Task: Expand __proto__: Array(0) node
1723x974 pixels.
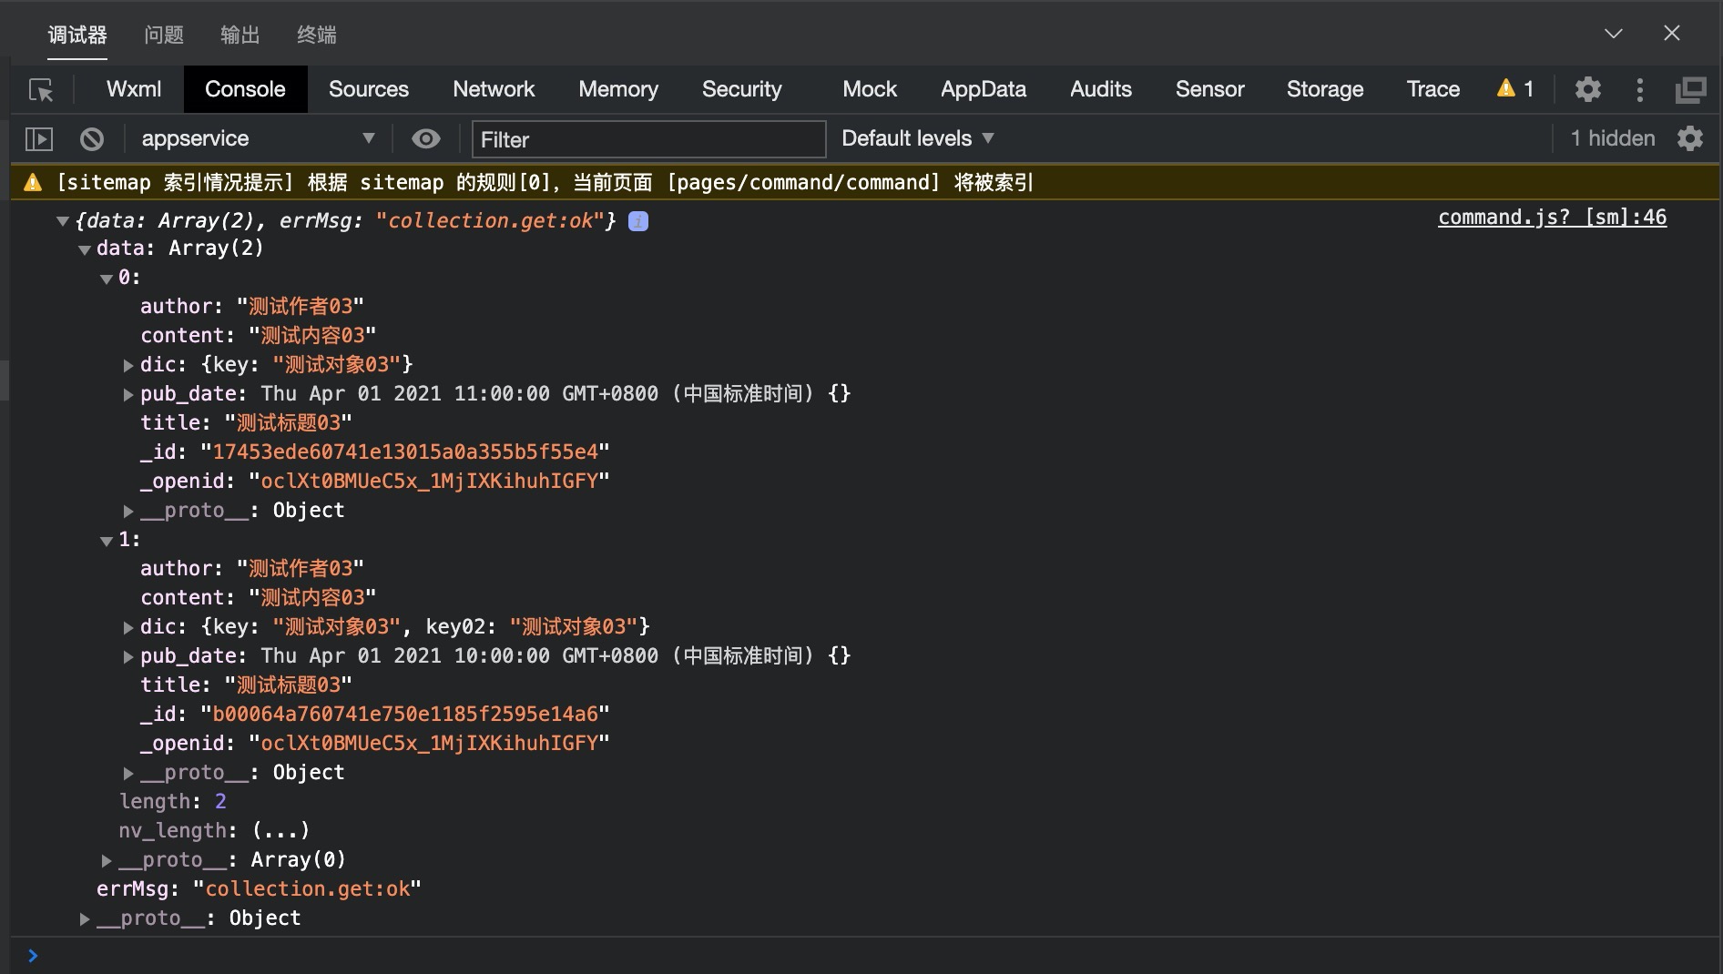Action: (107, 860)
